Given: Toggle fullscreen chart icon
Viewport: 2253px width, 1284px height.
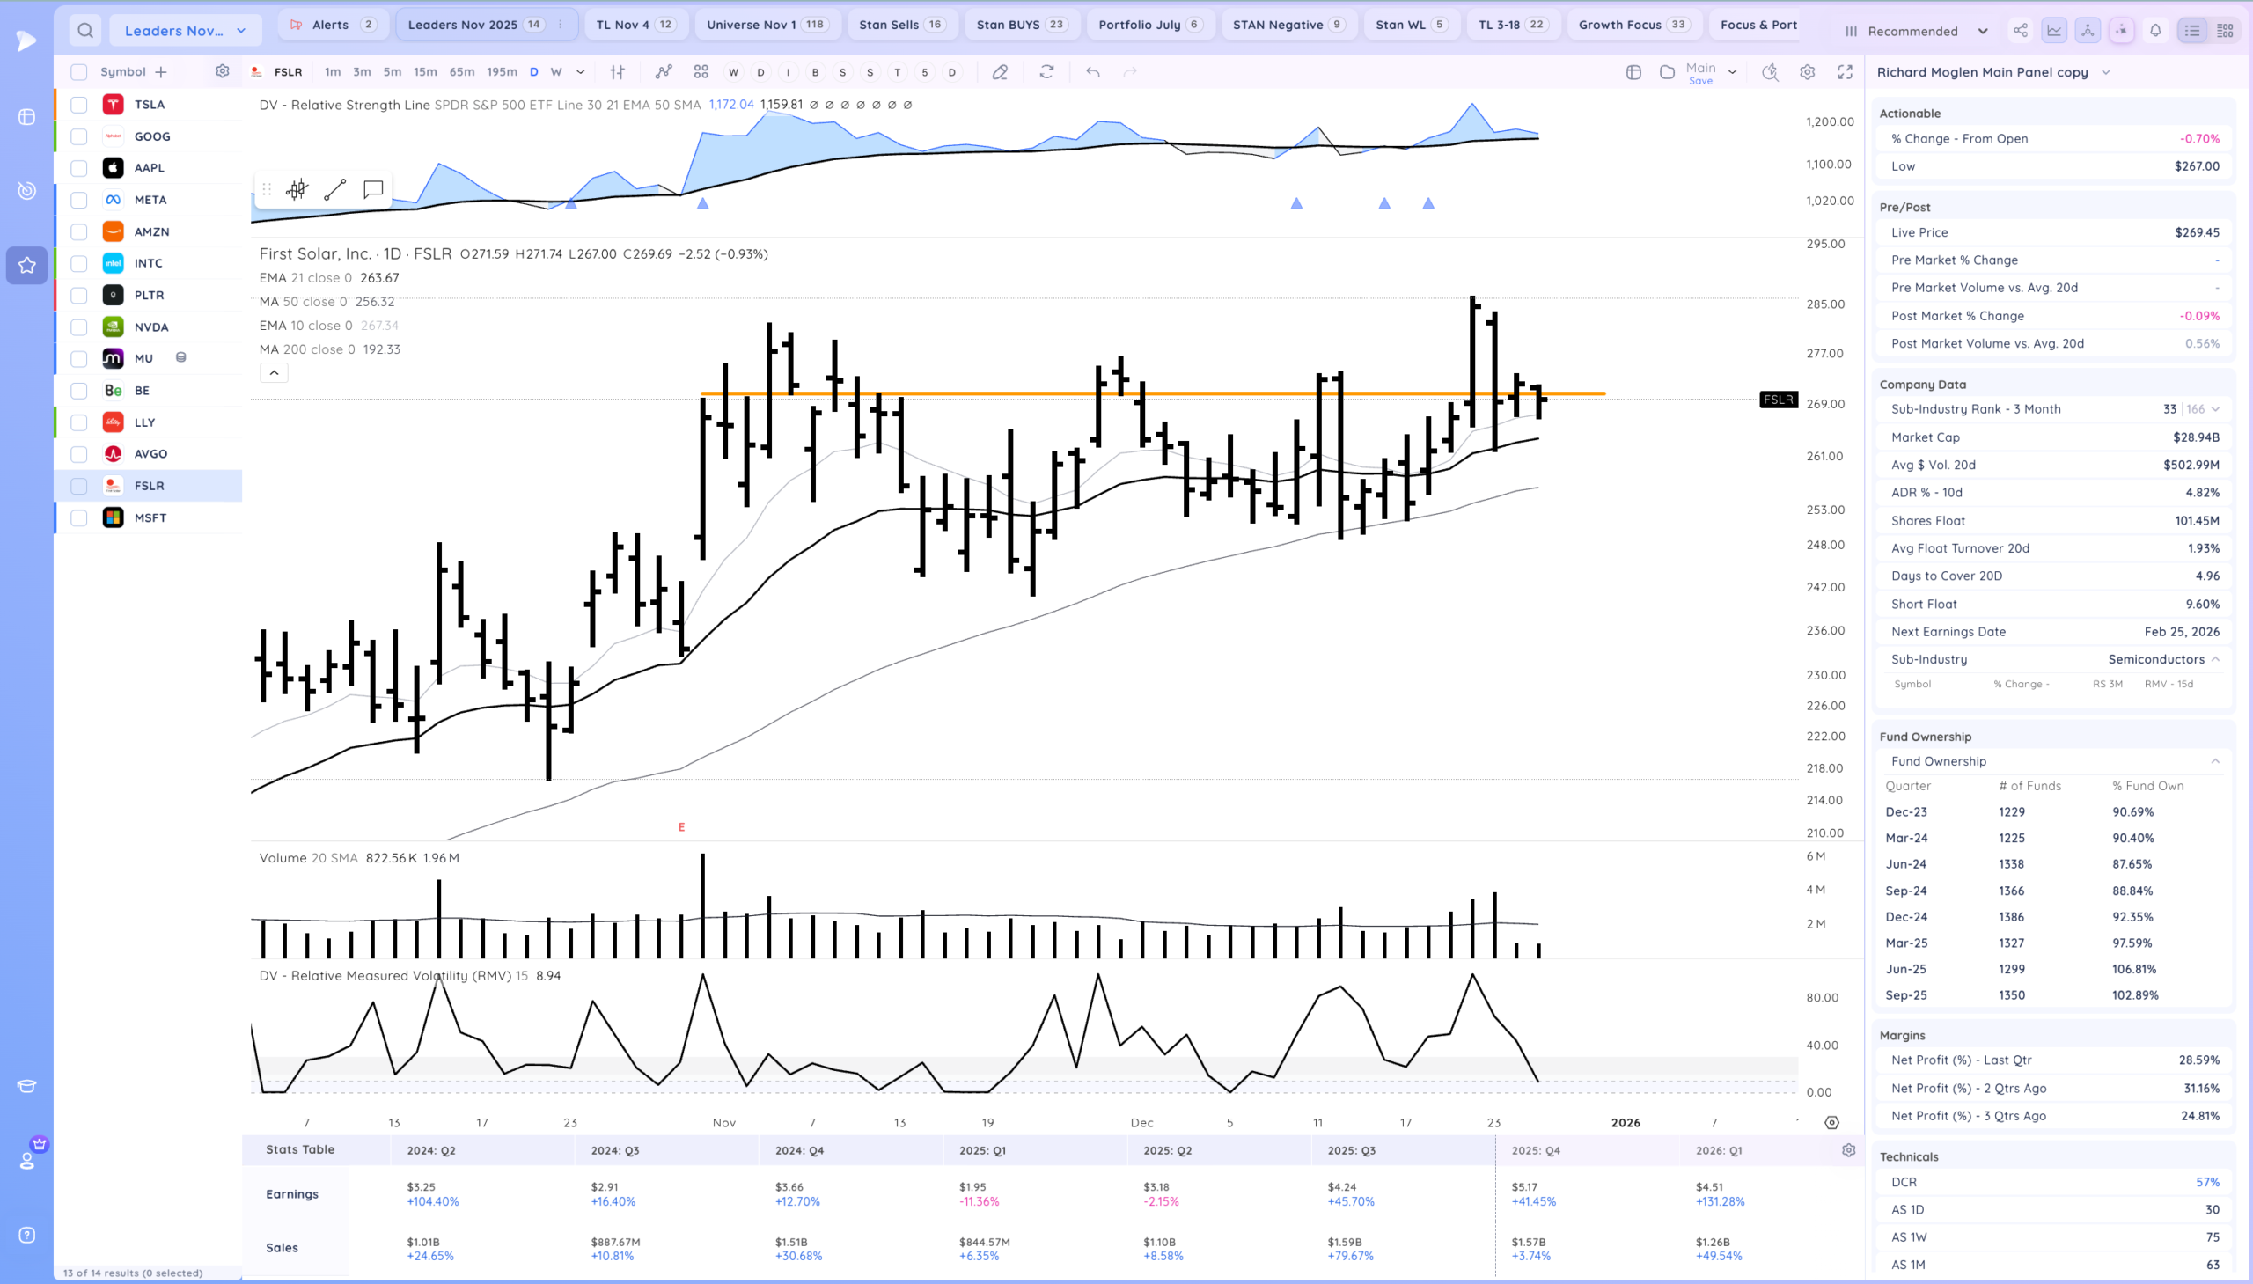Looking at the screenshot, I should 1845,72.
